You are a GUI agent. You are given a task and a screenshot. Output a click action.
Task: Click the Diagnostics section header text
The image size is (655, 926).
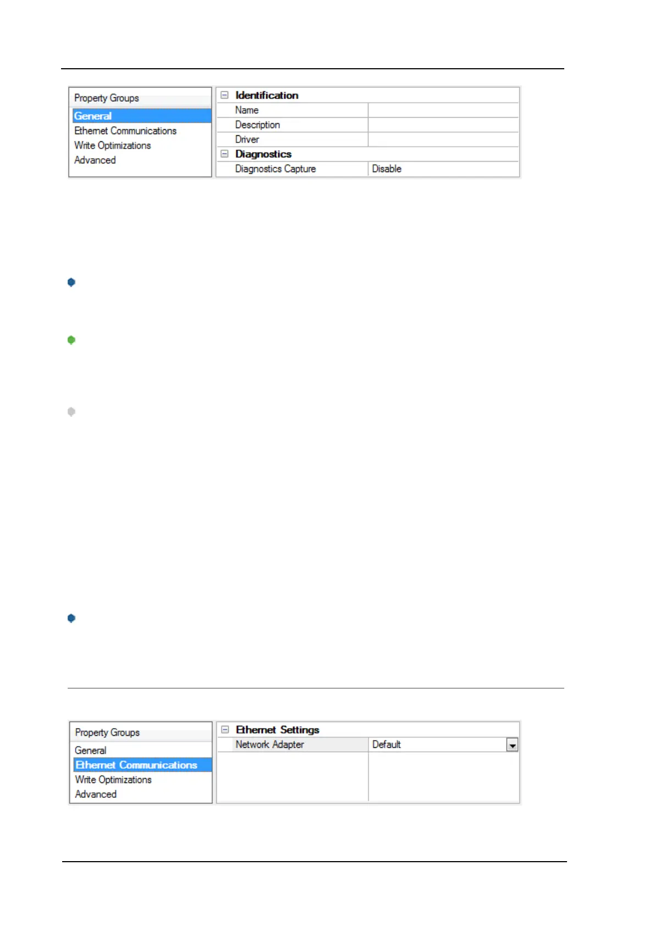[x=263, y=154]
